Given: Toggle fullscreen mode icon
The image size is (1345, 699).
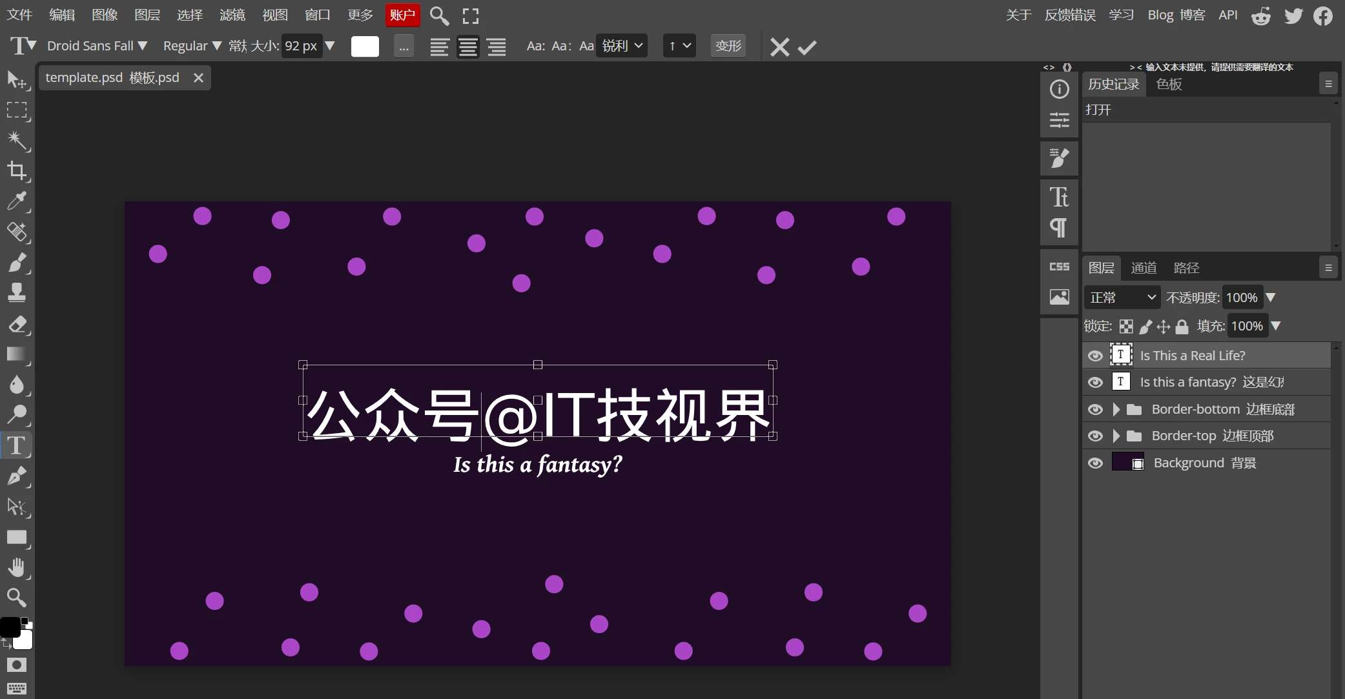Looking at the screenshot, I should click(471, 15).
